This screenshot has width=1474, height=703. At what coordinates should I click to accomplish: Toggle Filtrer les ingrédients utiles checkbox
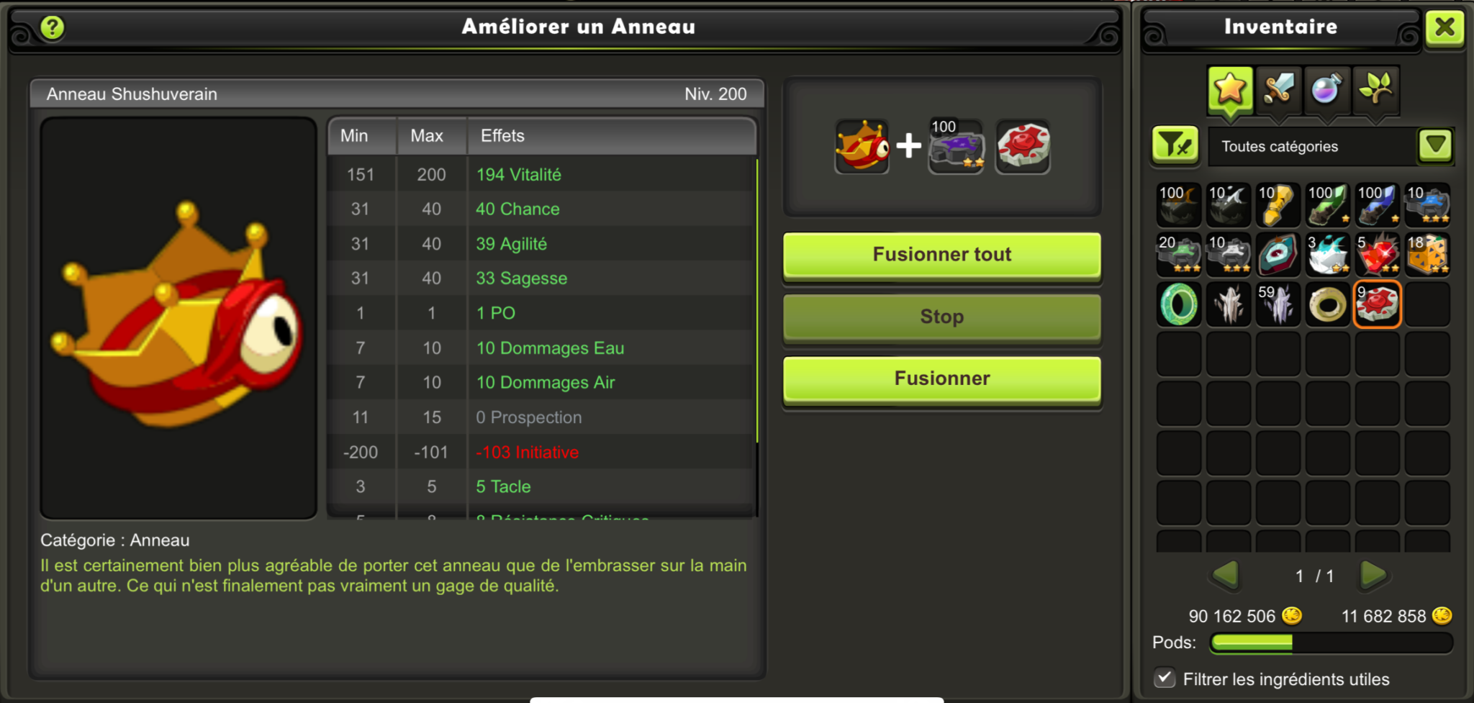tap(1165, 678)
